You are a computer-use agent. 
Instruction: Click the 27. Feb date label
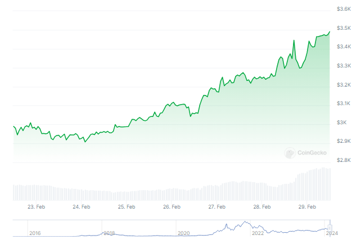pos(217,207)
